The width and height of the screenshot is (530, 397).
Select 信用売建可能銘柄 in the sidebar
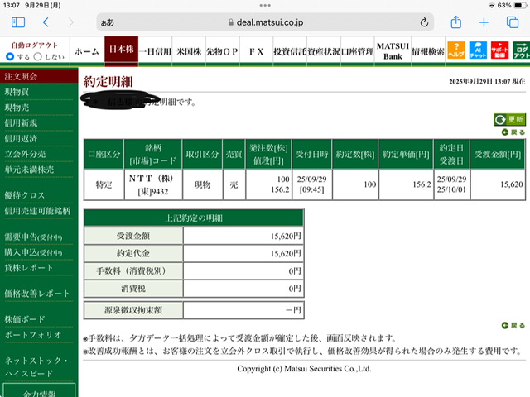[x=37, y=211]
